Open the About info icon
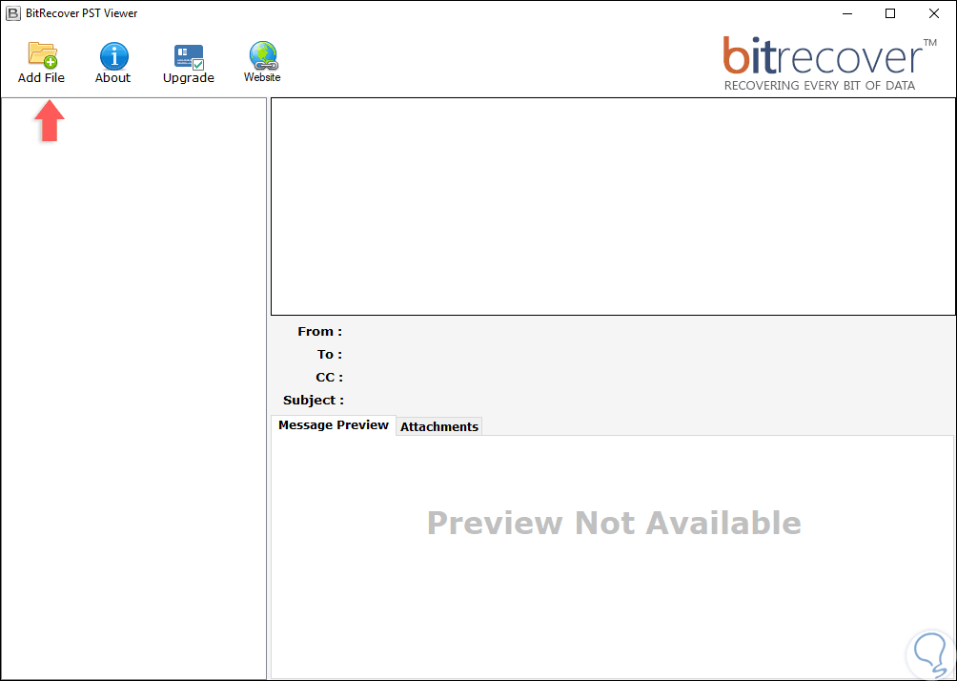Screen dimensions: 957x681 (x=114, y=56)
